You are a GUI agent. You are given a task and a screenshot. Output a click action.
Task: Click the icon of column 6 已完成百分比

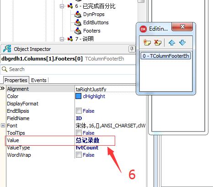click(x=70, y=6)
